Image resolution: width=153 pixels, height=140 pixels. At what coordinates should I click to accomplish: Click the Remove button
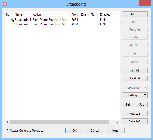tap(135, 29)
